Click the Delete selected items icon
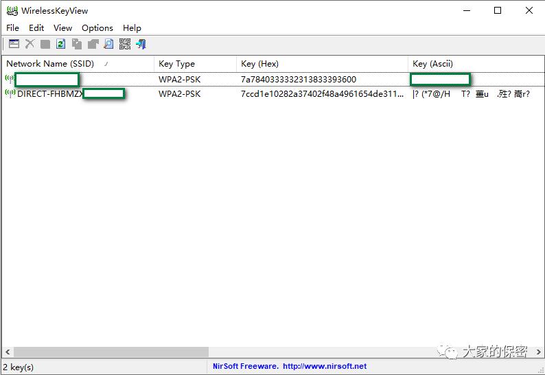Viewport: 545px width, 375px height. [x=30, y=44]
